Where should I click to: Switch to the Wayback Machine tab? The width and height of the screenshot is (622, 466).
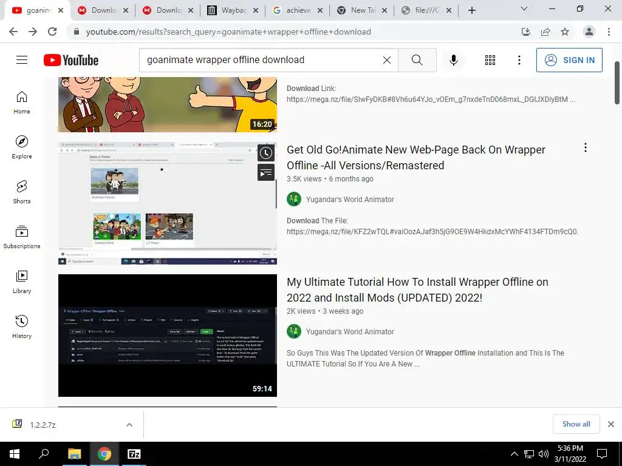coord(233,10)
